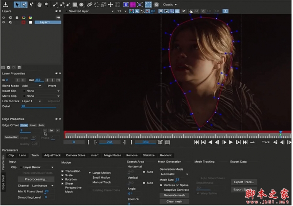Click the Clear mesh button
The image size is (293, 206).
pos(174,202)
